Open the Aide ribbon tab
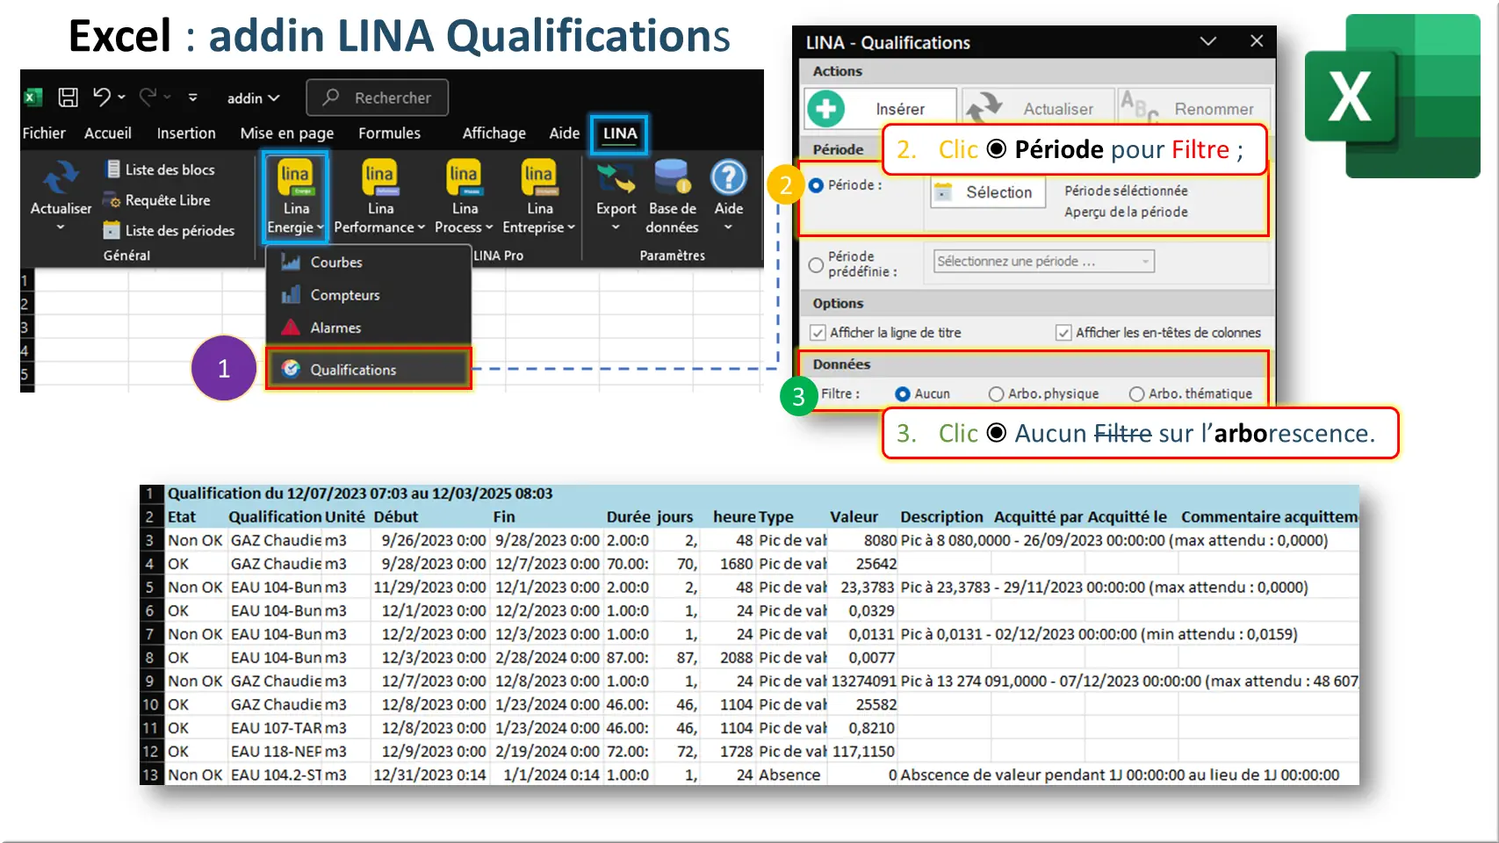The image size is (1499, 843). [x=565, y=133]
